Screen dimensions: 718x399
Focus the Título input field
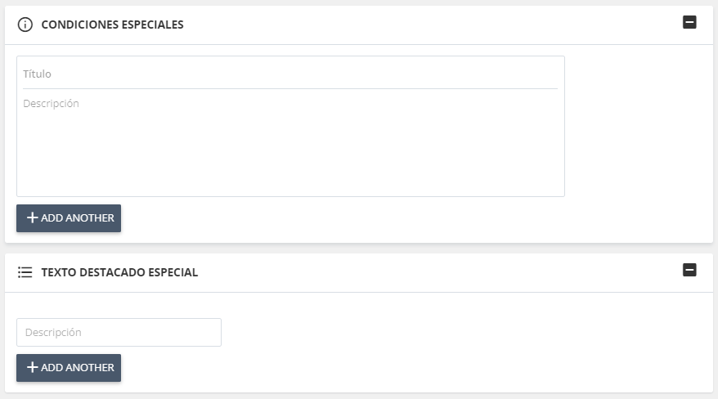(289, 74)
